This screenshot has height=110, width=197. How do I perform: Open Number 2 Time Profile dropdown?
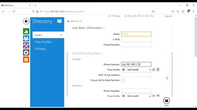click(139, 96)
